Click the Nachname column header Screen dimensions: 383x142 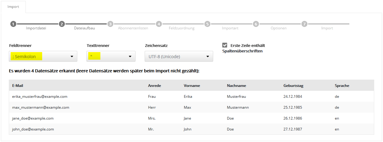[236, 86]
